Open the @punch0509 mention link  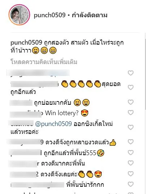[x=53, y=124]
